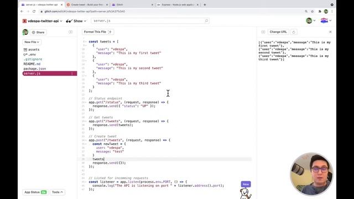This screenshot has width=354, height=199.
Task: Open the Glitch fish logo dropdown menu
Action: 326,20
